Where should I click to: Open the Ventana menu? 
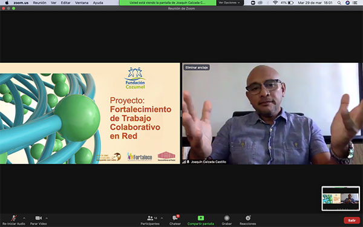coord(82,3)
